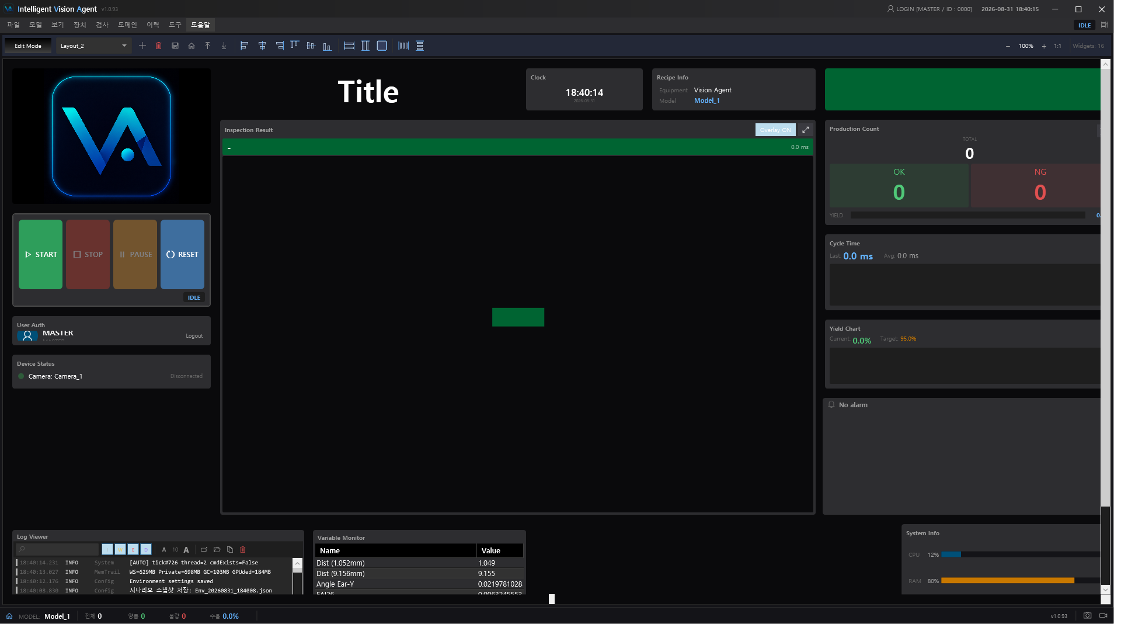The width and height of the screenshot is (1121, 631).
Task: Click the log search input field
Action: click(57, 550)
